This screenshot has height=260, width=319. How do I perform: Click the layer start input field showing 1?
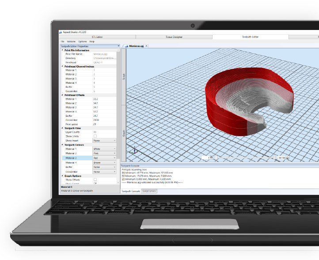pos(206,158)
